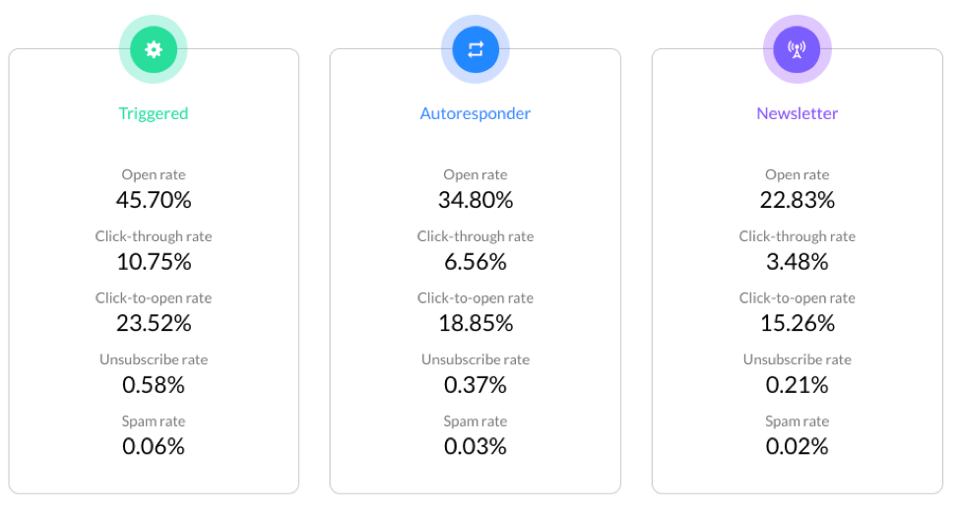Open the Triggered heading link
The width and height of the screenshot is (960, 517).
click(x=154, y=113)
